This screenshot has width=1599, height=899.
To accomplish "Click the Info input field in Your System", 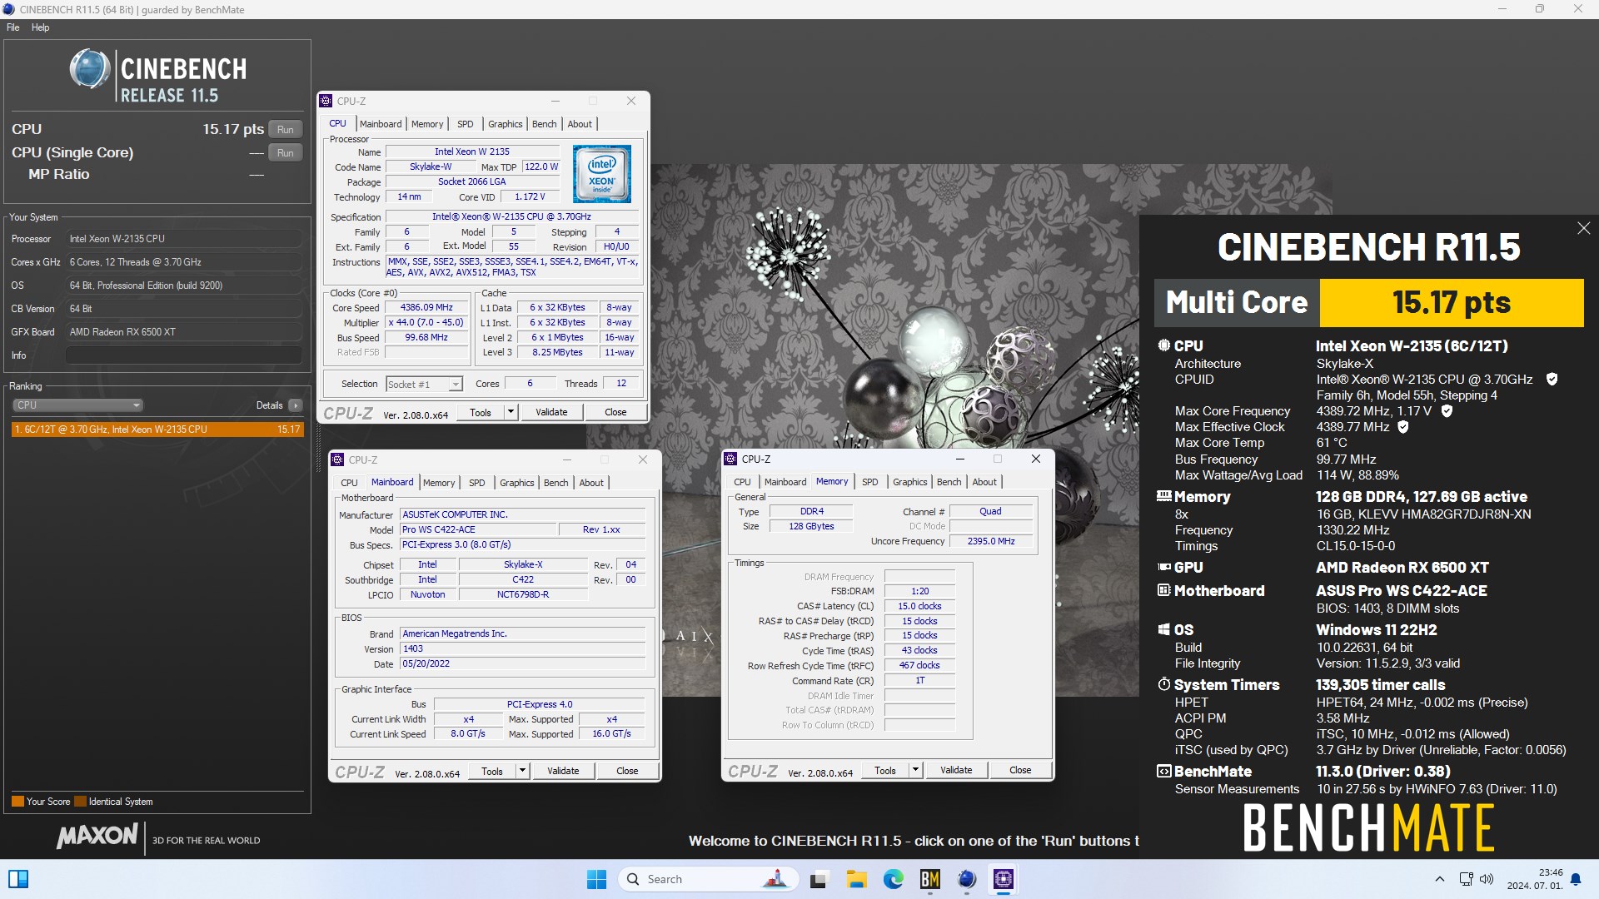I will tap(183, 355).
